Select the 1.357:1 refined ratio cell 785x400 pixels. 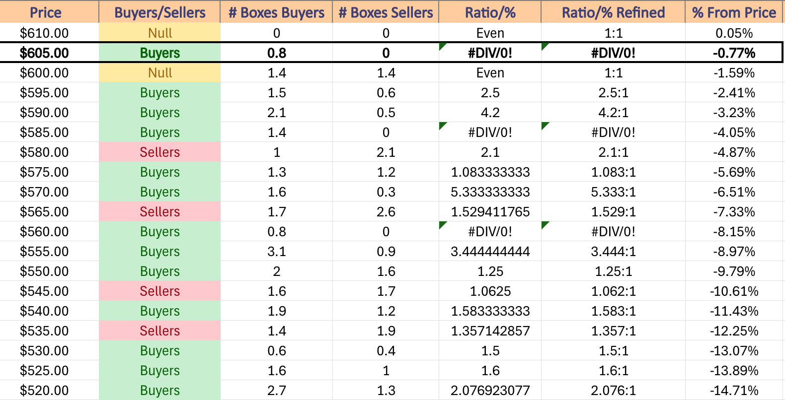613,331
